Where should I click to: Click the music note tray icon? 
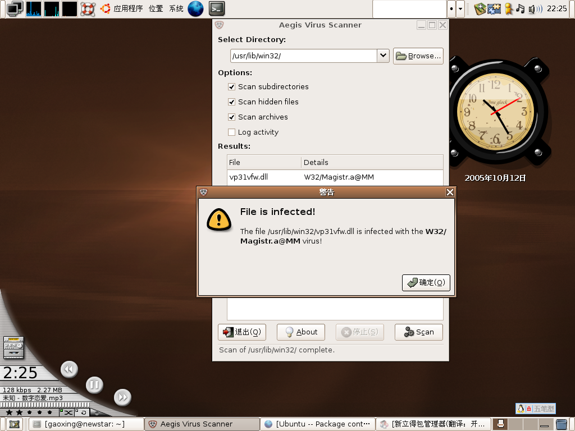click(x=520, y=8)
